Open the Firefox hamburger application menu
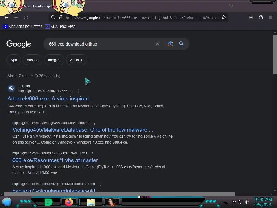277x208 pixels. click(270, 17)
